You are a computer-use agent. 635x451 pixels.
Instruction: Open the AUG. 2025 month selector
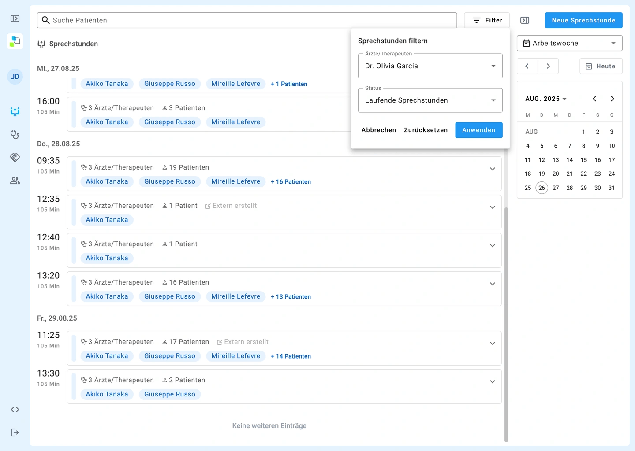coord(545,99)
